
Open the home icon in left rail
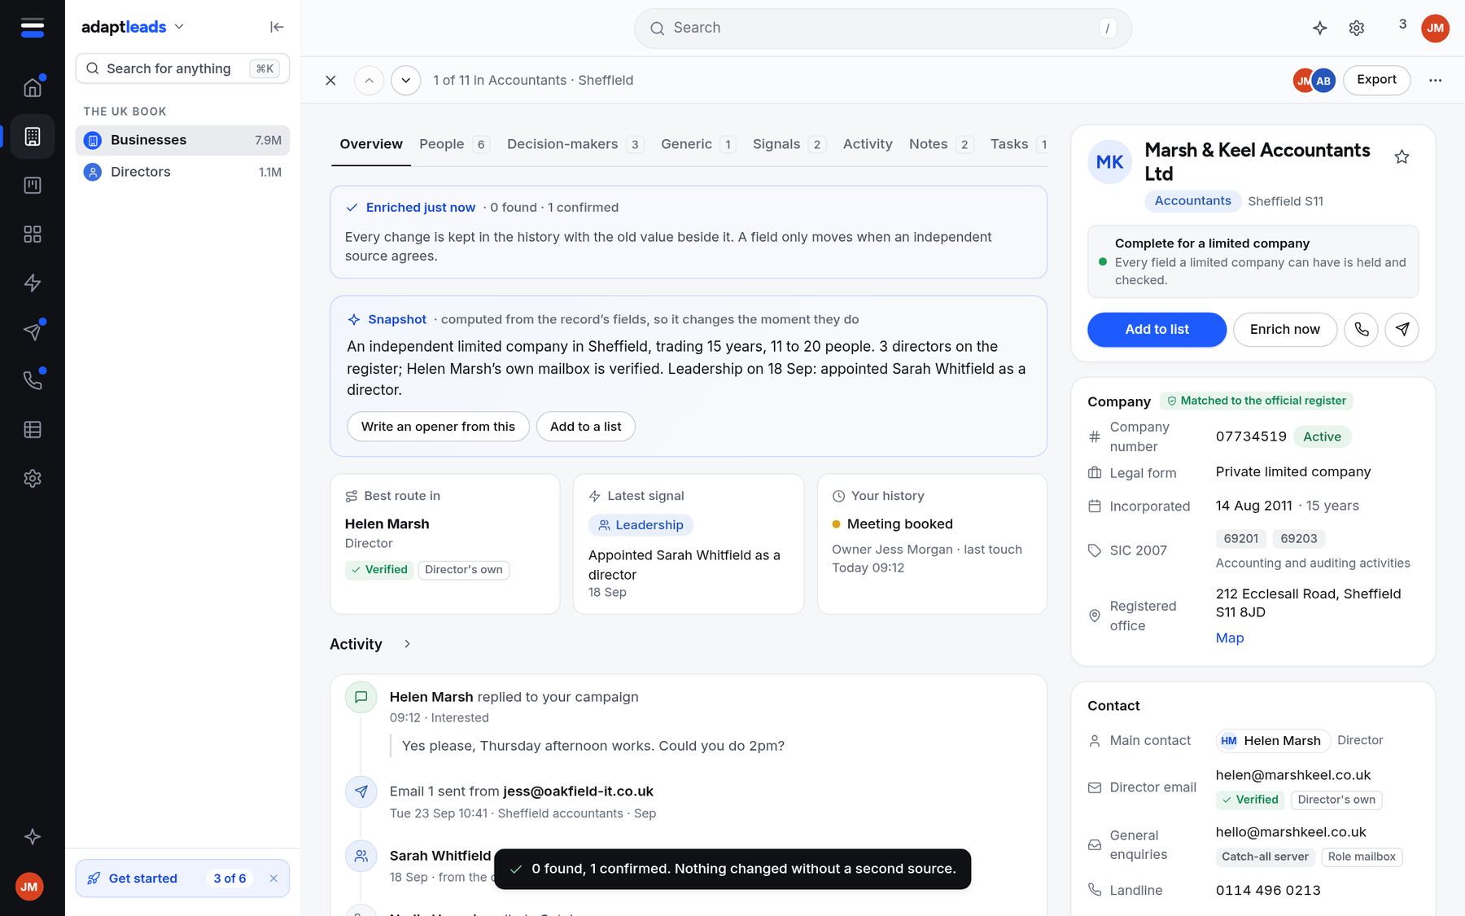pos(33,87)
